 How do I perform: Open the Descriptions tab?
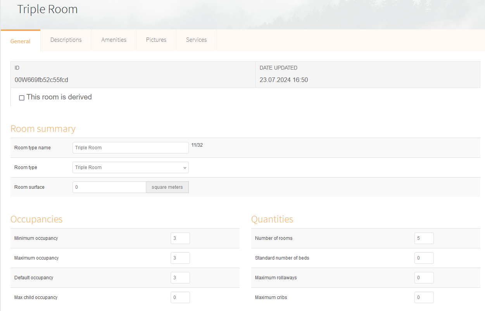(66, 40)
